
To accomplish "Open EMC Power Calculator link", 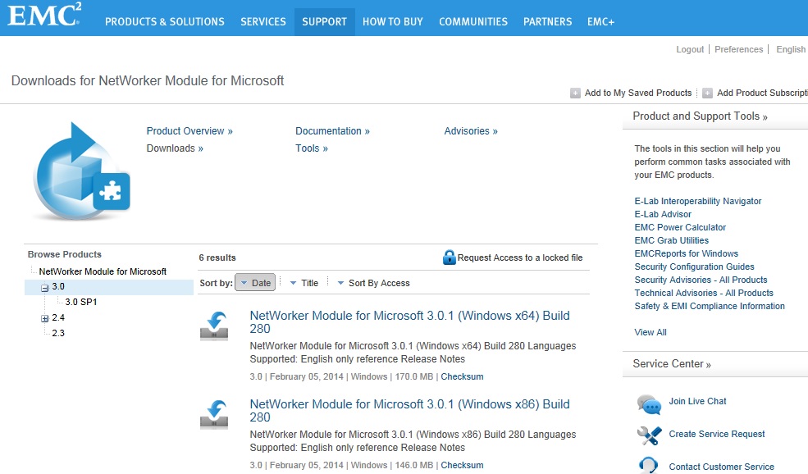I will coord(680,227).
